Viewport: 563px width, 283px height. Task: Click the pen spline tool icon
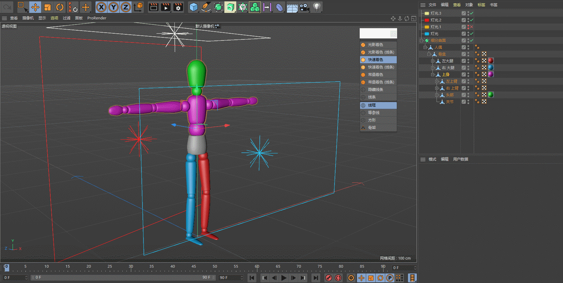[x=206, y=7]
